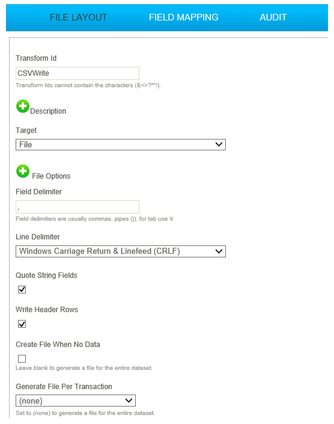
Task: Click the Field Delimiter text box
Action: (x=77, y=207)
